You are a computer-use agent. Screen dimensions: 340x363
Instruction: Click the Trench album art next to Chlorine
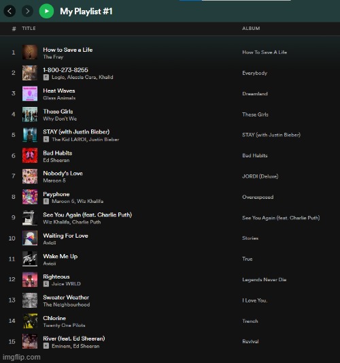[30, 321]
